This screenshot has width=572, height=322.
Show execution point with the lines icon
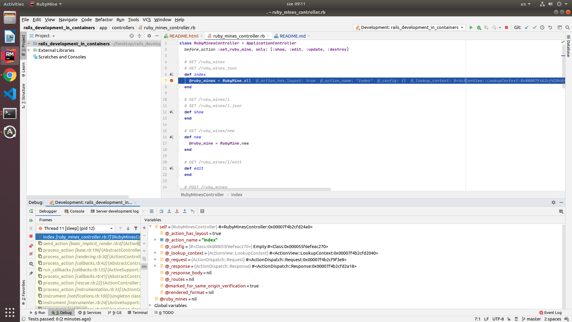[x=152, y=211]
